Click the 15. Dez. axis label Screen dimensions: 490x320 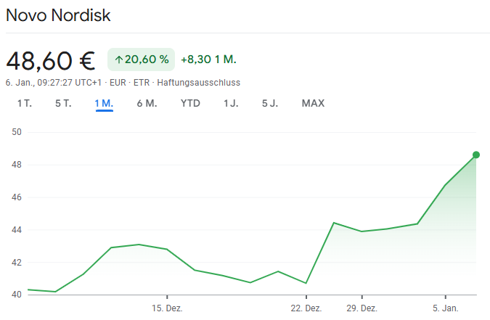(167, 308)
